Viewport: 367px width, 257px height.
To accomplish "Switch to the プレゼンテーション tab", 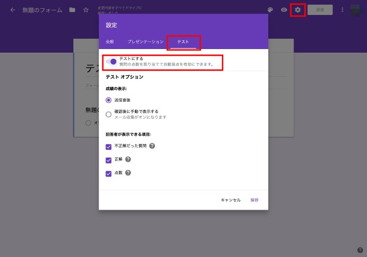I will [145, 42].
